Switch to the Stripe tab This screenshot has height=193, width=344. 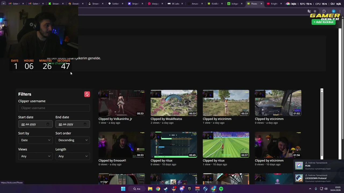pos(135,4)
